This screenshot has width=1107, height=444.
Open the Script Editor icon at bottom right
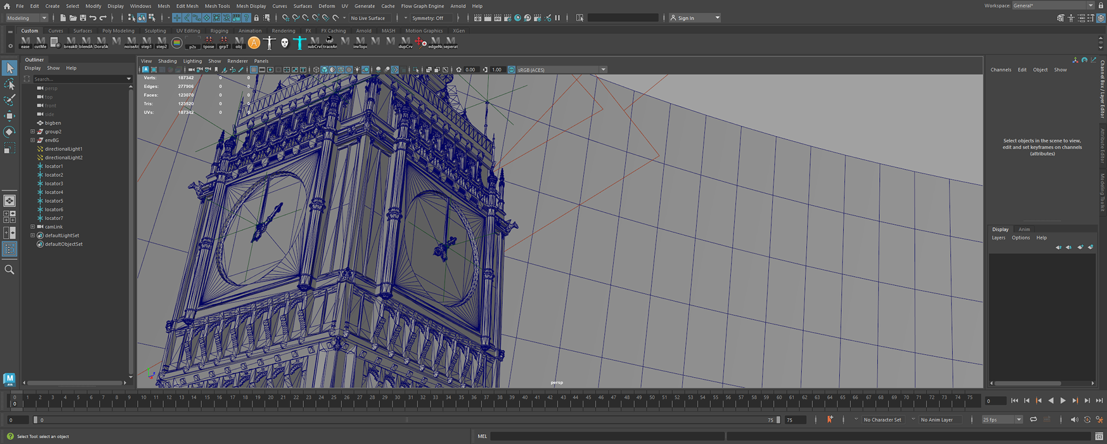pyautogui.click(x=1100, y=437)
